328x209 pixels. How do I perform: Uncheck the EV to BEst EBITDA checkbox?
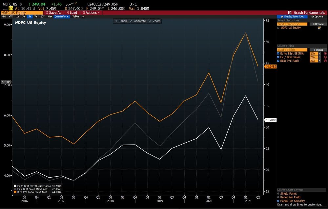[278, 54]
